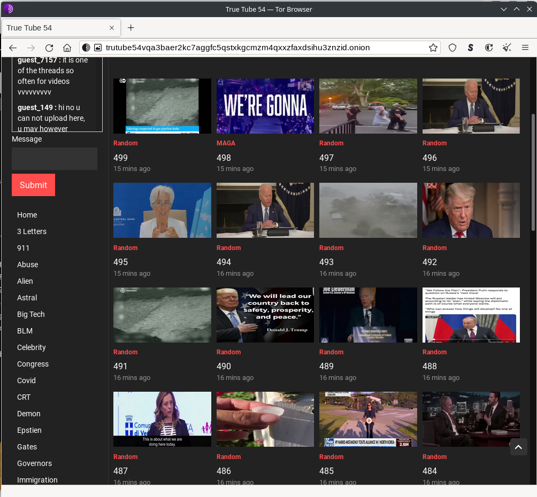Open video 497 thumbnail
This screenshot has width=537, height=497.
pos(368,106)
